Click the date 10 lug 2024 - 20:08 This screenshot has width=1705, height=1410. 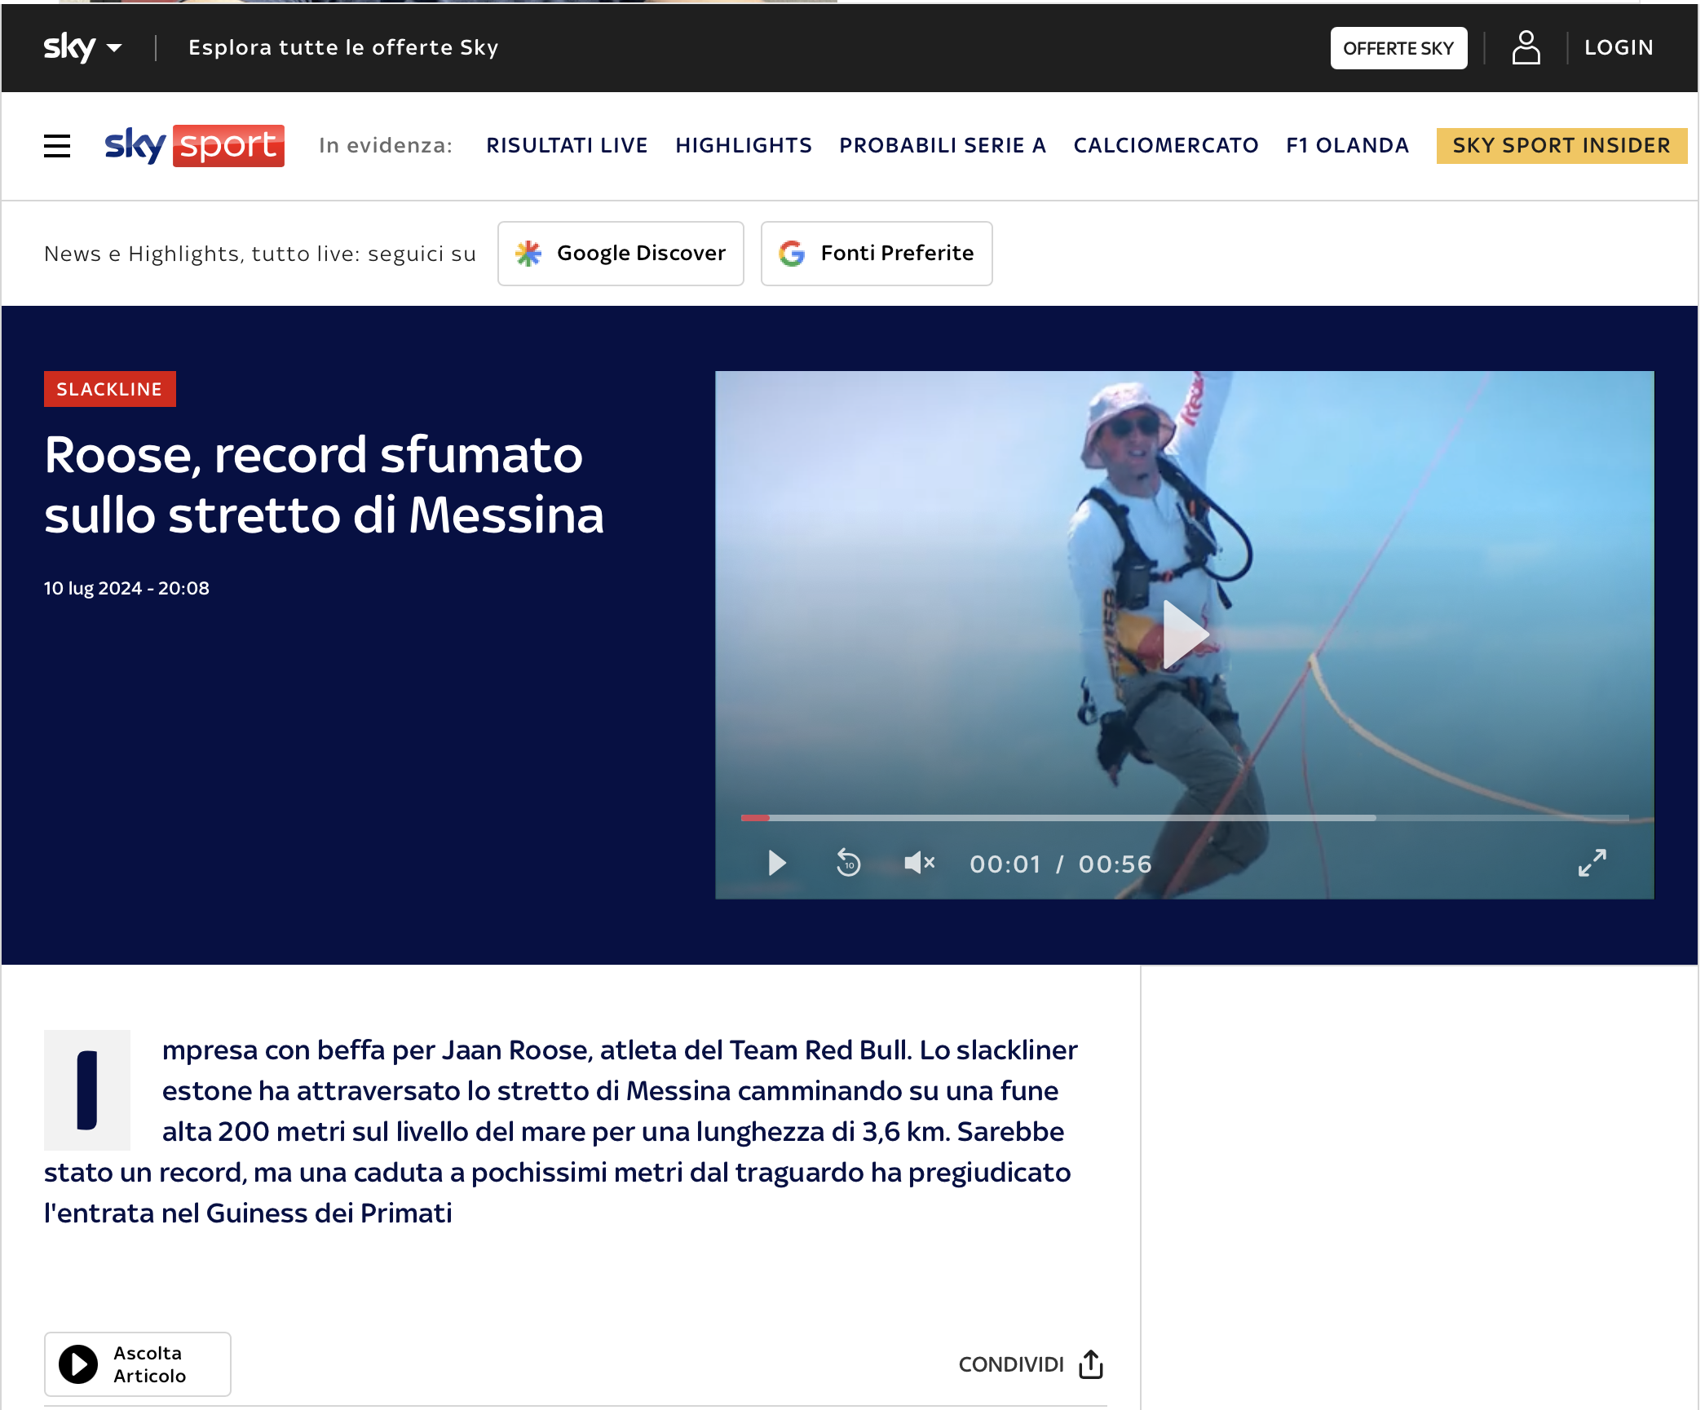pos(126,588)
